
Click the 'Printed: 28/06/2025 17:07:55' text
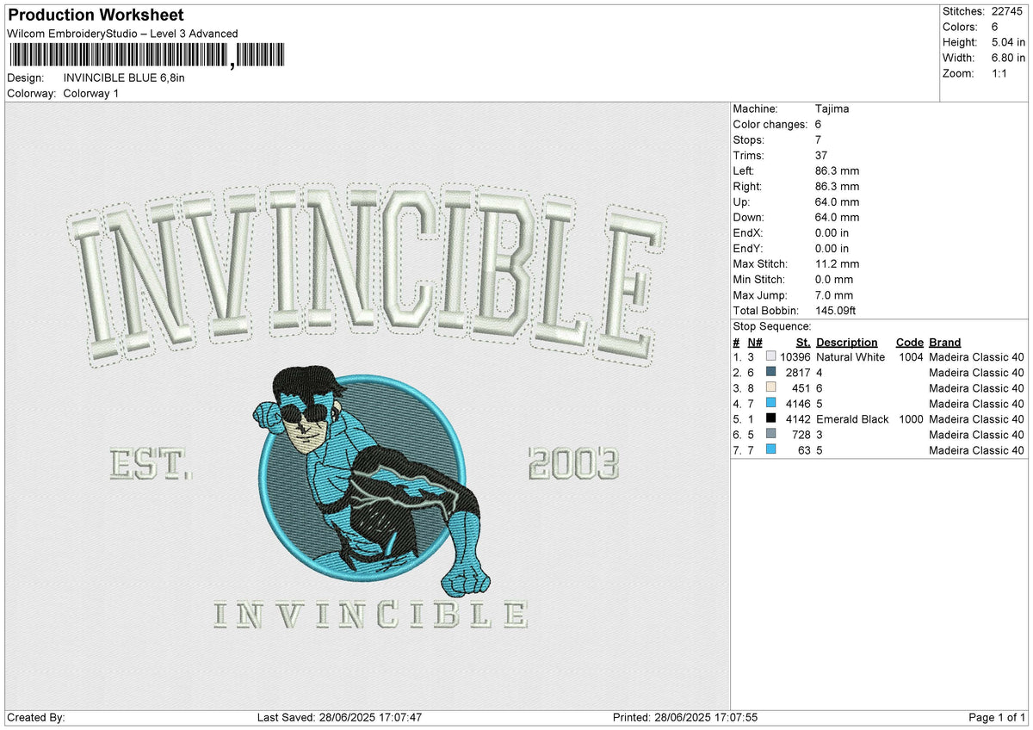tap(685, 718)
